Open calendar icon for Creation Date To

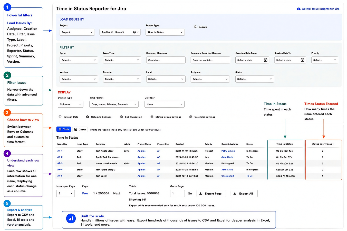point(302,60)
